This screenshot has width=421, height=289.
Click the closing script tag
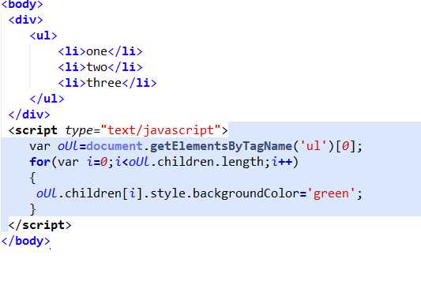coord(39,225)
